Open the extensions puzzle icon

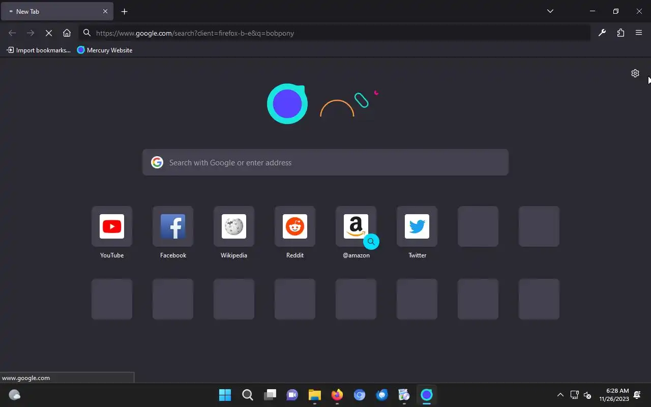(620, 33)
